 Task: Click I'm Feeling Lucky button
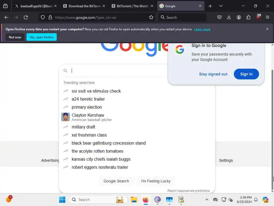coord(156,181)
